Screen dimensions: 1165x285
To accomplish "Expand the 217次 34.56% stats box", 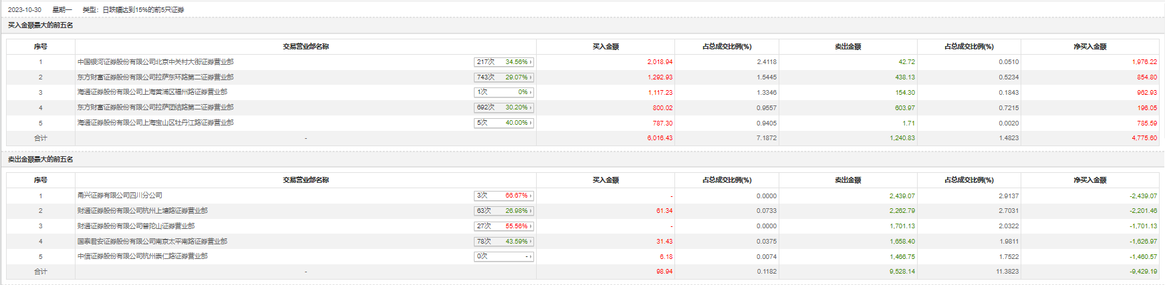I will pos(504,62).
